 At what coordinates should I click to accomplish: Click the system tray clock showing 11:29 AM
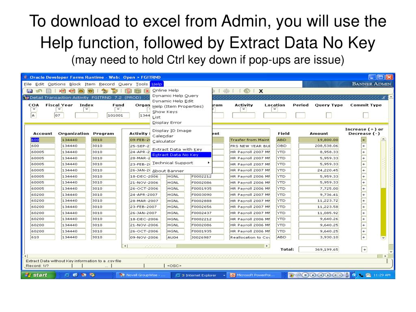[382, 275]
